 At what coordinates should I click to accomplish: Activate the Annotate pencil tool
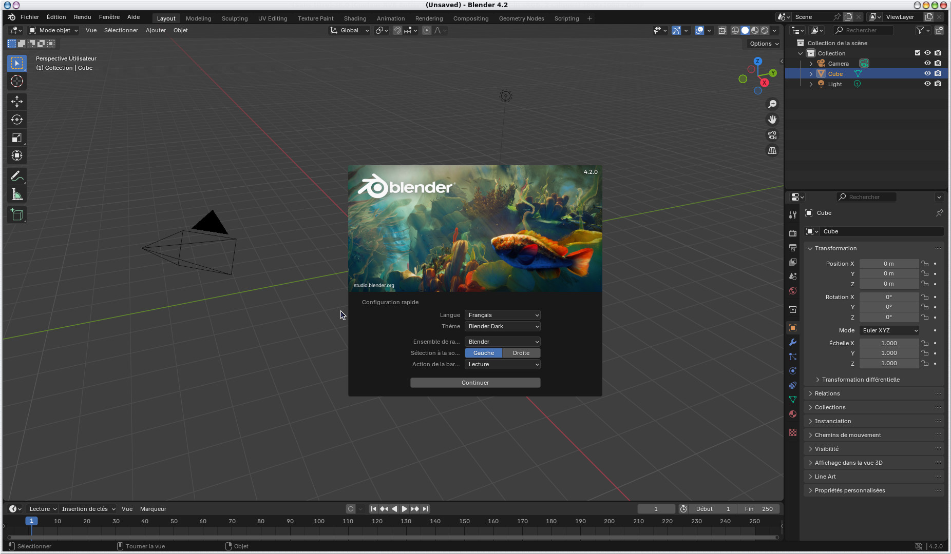17,176
